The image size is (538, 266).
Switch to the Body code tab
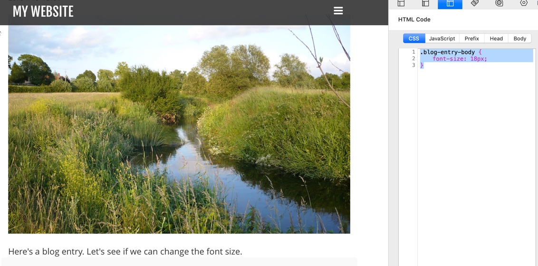coord(519,38)
